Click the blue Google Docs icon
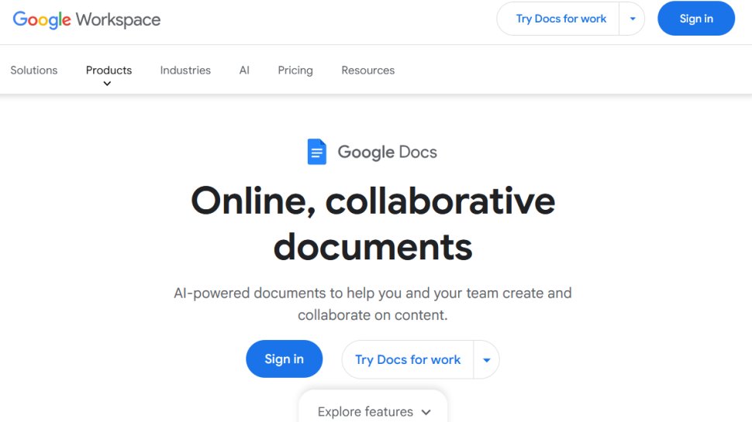The image size is (752, 422). (x=316, y=151)
